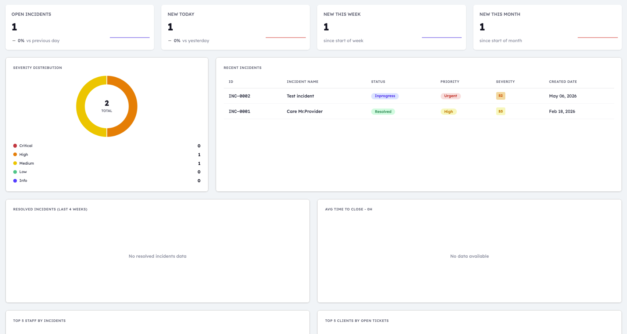Click the 2 Total donut center

pyautogui.click(x=107, y=106)
